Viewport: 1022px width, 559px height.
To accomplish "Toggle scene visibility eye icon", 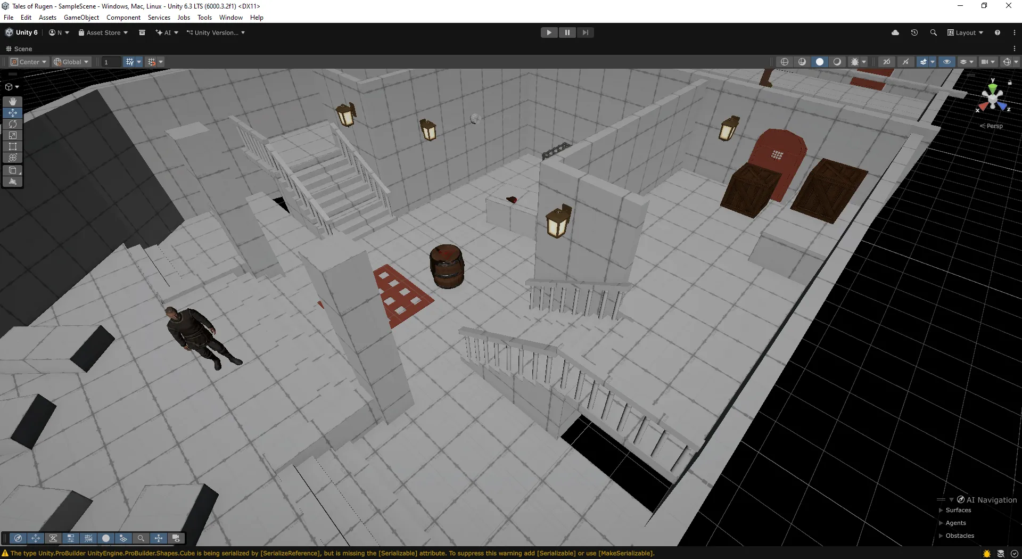I will [947, 62].
